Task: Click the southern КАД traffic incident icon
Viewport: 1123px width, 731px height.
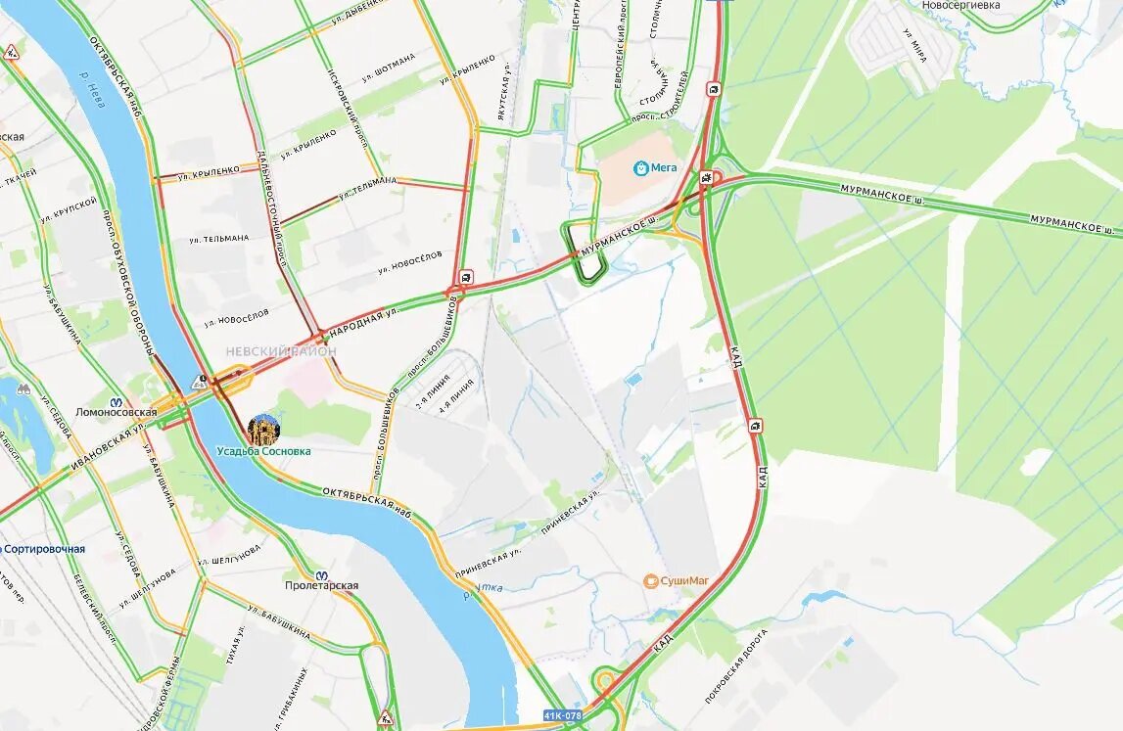Action: (x=756, y=426)
